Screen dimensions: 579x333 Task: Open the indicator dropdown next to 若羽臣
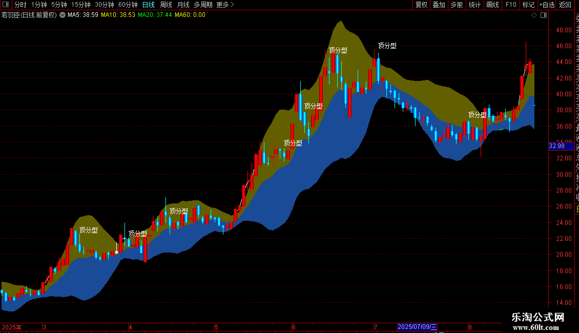point(63,15)
